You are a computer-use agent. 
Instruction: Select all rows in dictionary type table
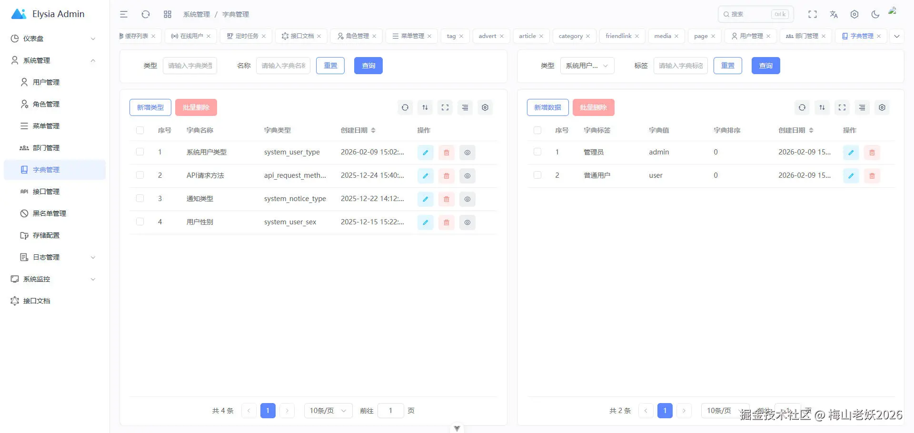140,130
